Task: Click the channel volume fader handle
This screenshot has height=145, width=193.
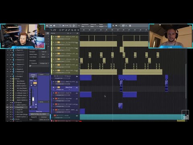Action: coord(33,99)
